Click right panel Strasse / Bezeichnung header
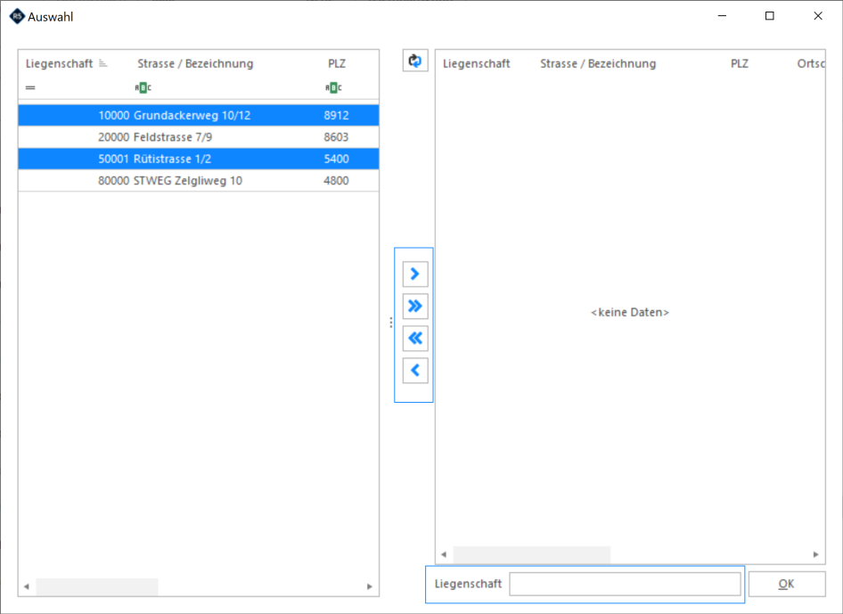Viewport: 843px width, 614px height. coord(598,63)
